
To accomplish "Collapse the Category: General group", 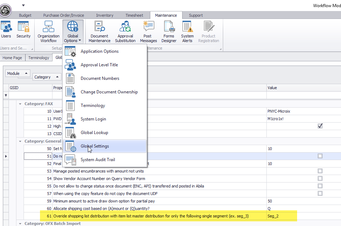I will tap(20, 141).
